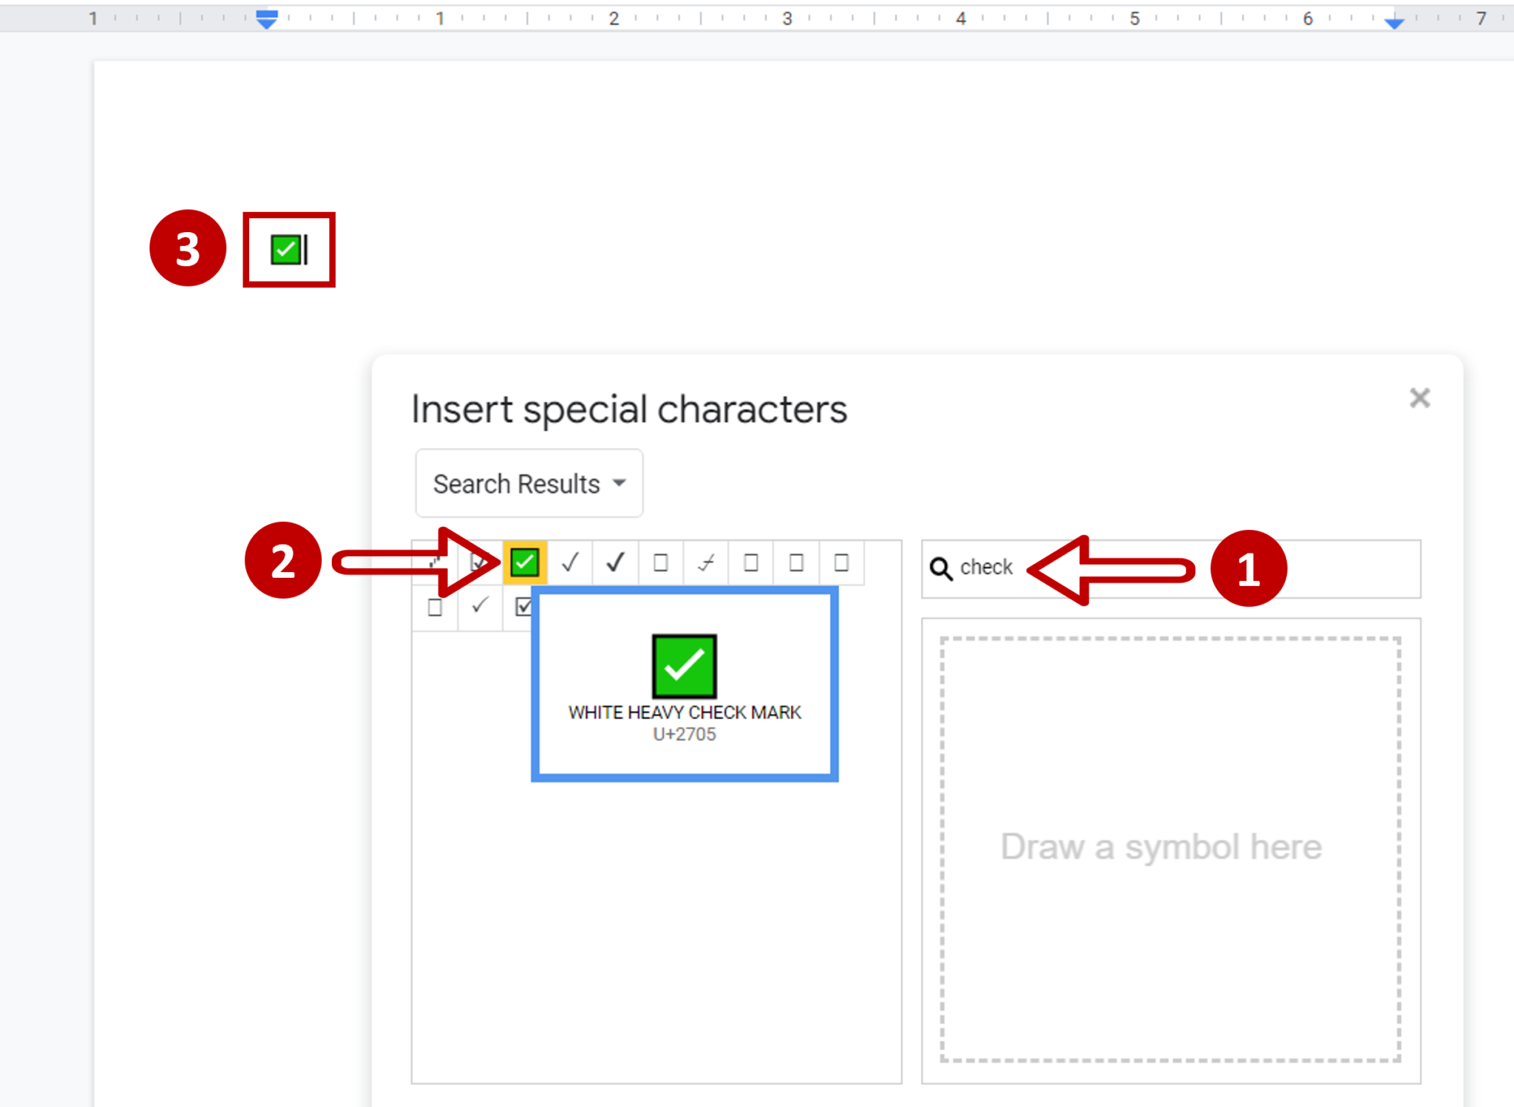The height and width of the screenshot is (1107, 1514).
Task: Select the last empty box in the first row
Action: coord(840,562)
